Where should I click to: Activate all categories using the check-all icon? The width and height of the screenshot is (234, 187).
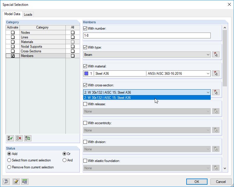point(10,138)
